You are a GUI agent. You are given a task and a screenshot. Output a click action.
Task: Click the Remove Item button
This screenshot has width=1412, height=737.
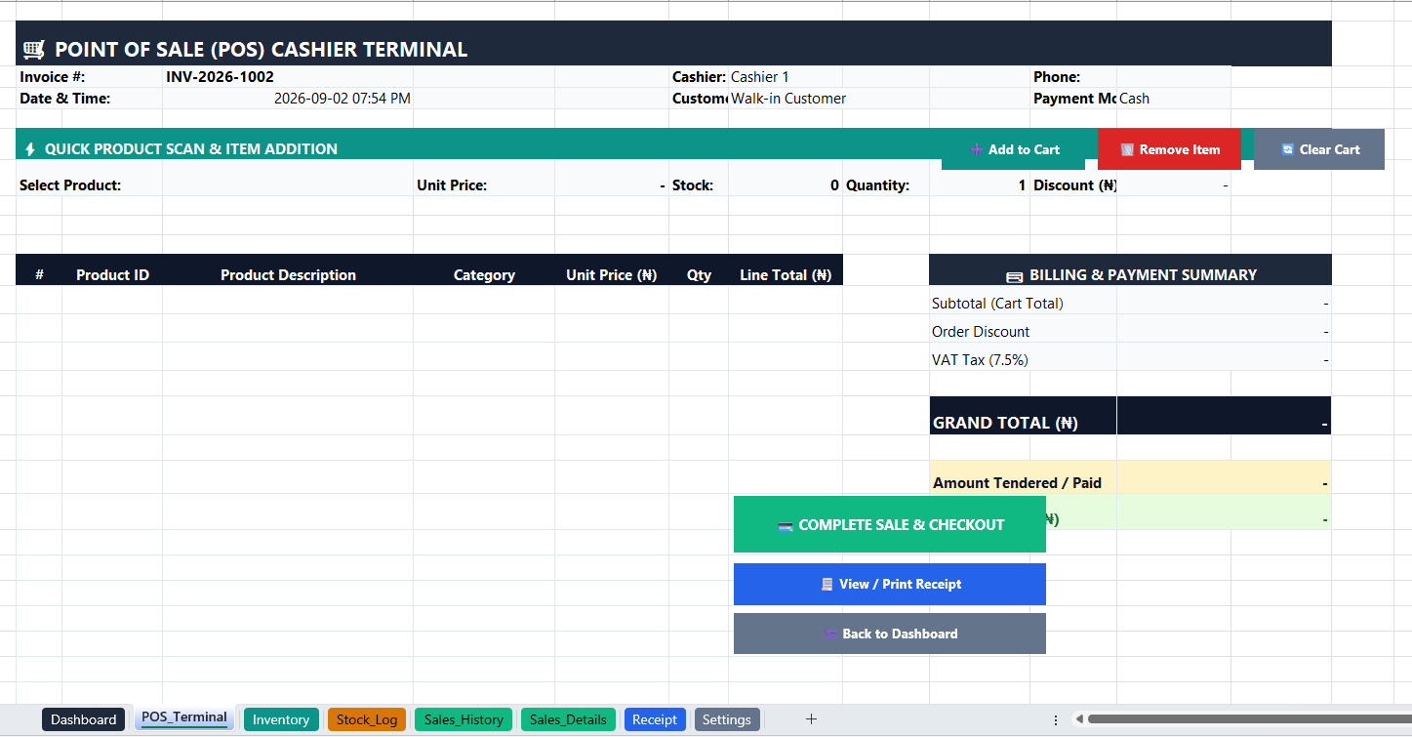(x=1169, y=149)
